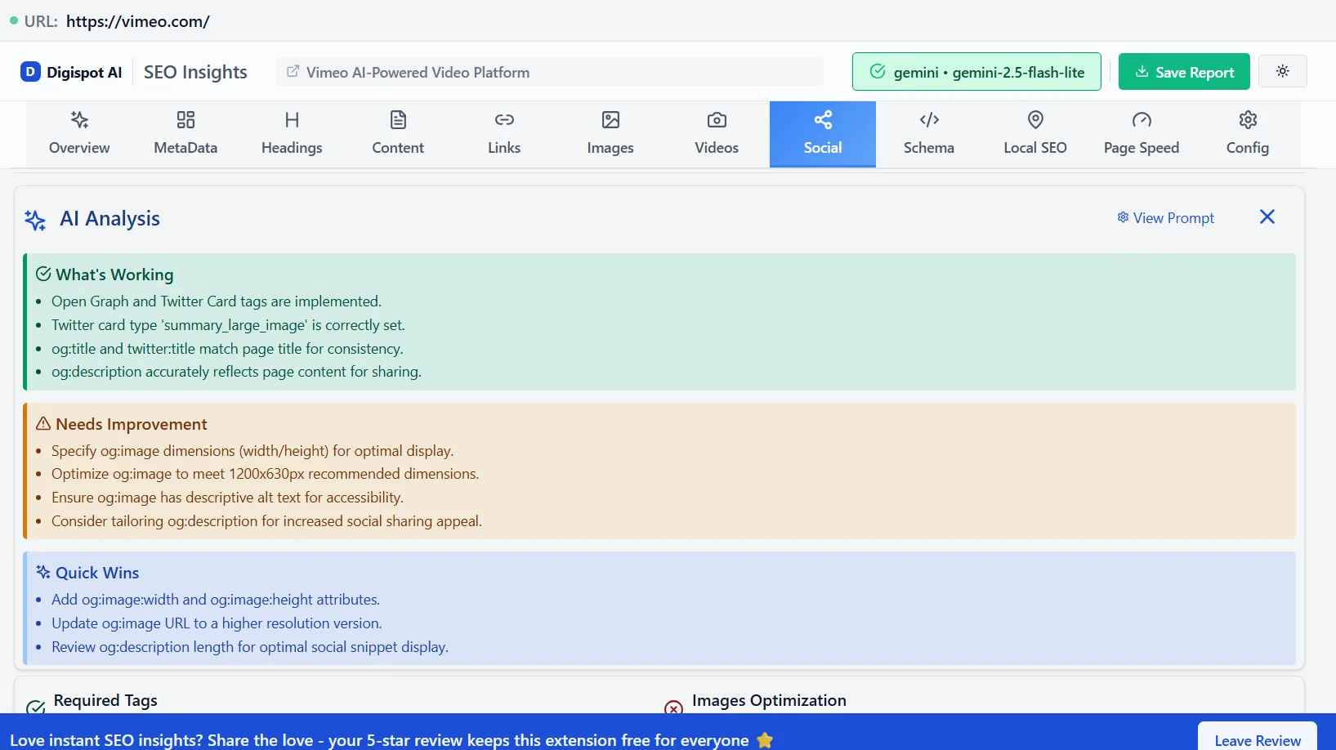Click 'Update og:image URL to a higher resolution' line

tap(217, 623)
